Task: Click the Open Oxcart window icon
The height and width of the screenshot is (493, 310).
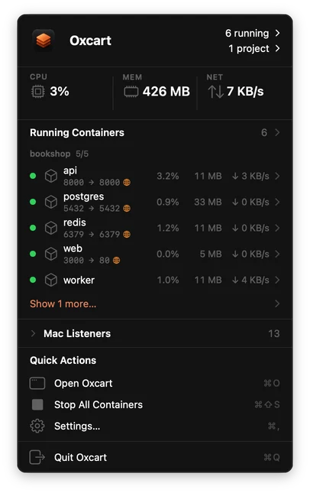Action: click(37, 384)
